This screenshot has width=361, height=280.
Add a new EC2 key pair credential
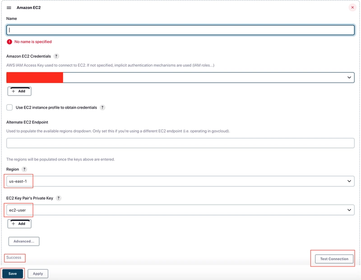coord(19,224)
